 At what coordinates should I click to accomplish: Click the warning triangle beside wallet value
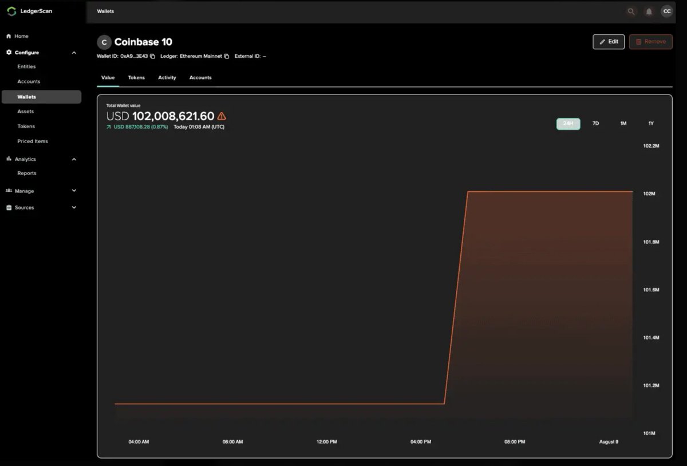pos(222,116)
